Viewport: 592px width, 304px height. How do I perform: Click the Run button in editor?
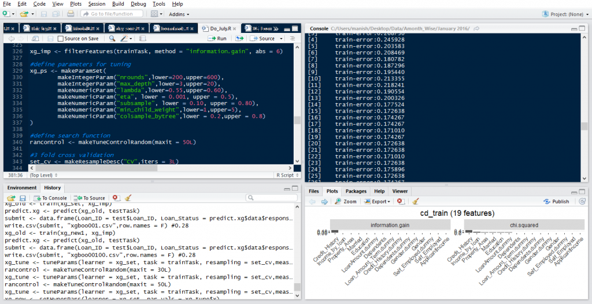[217, 39]
